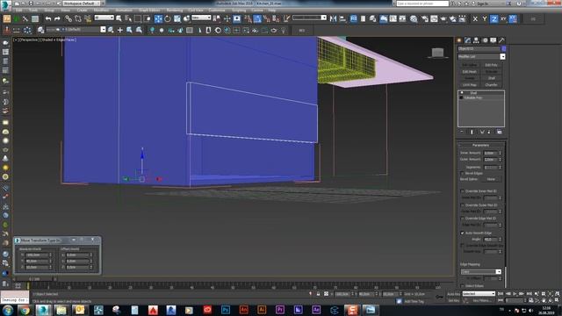
Task: Open the Create command panel tab
Action: tap(459, 40)
